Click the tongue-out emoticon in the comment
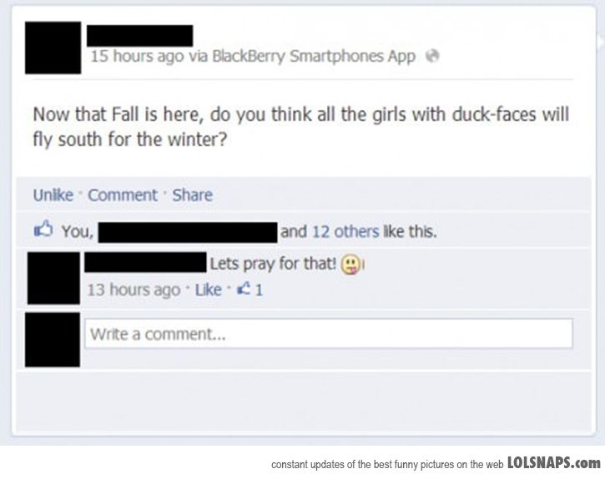 [x=350, y=265]
